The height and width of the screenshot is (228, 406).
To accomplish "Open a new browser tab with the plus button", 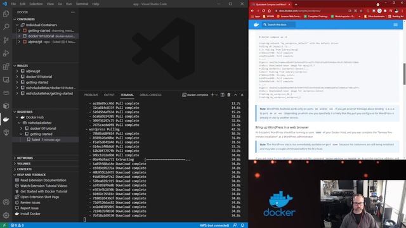I will coord(296,4).
